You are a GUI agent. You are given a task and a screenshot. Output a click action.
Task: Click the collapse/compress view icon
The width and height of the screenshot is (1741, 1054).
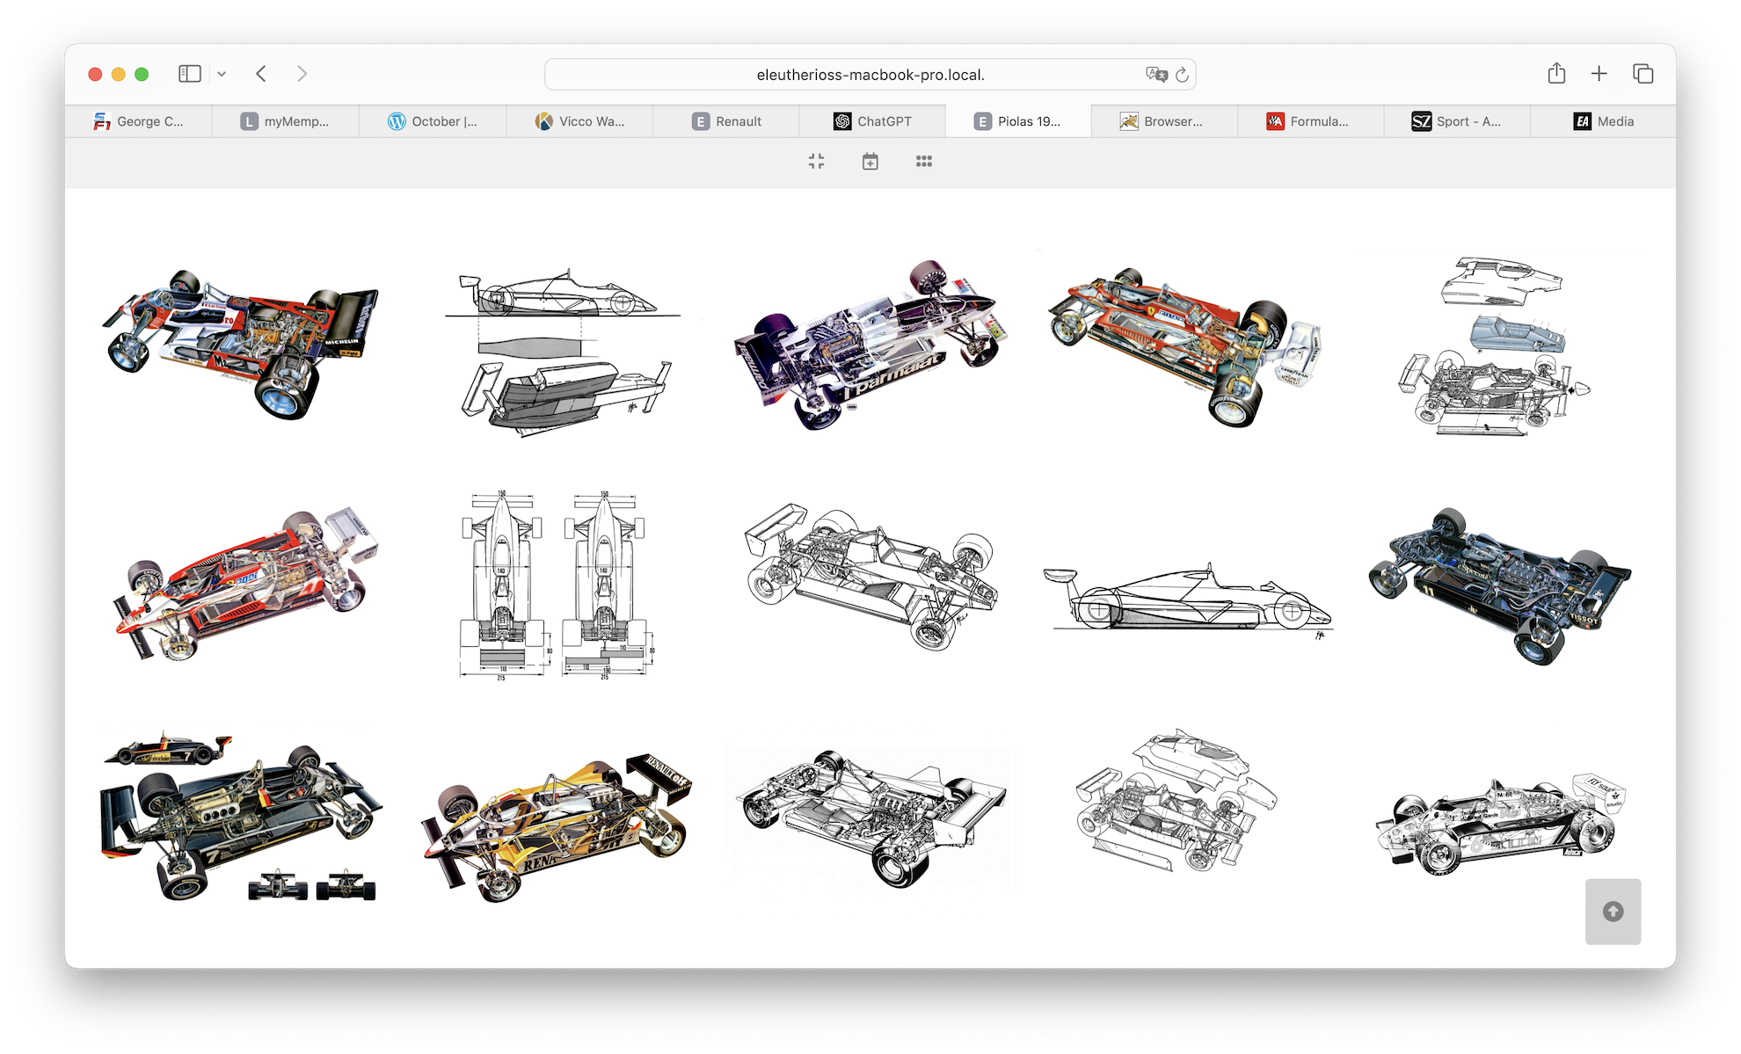point(816,161)
